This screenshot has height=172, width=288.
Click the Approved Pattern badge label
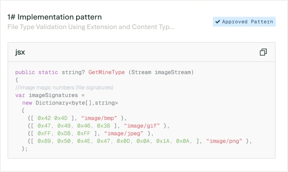tap(247, 22)
